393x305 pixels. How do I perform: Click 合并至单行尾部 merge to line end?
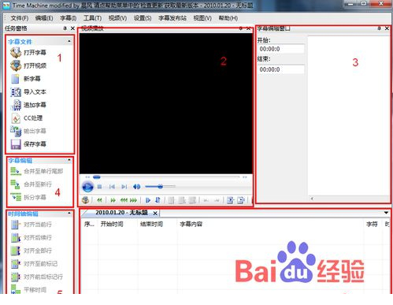tap(37, 171)
